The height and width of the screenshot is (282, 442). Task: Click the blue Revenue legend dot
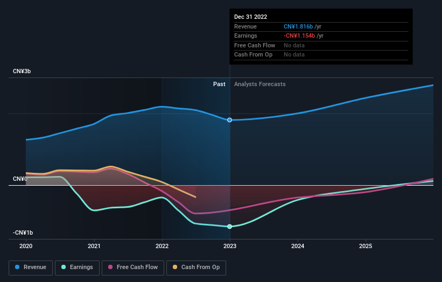click(17, 267)
